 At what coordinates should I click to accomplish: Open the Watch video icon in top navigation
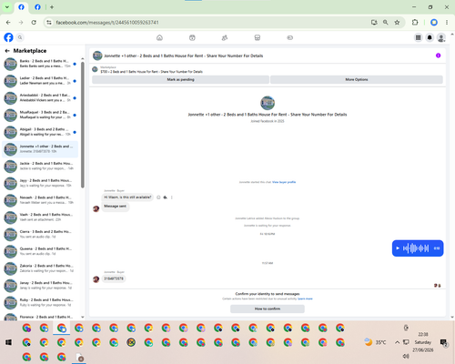pos(192,37)
